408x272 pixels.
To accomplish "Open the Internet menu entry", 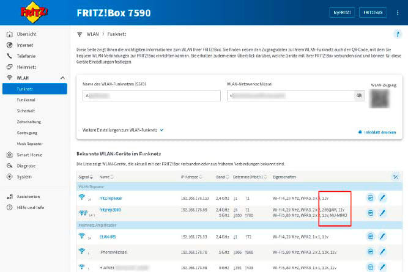I will [x=25, y=45].
